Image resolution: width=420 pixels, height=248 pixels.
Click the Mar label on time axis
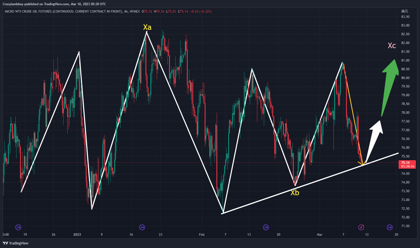tap(319, 235)
